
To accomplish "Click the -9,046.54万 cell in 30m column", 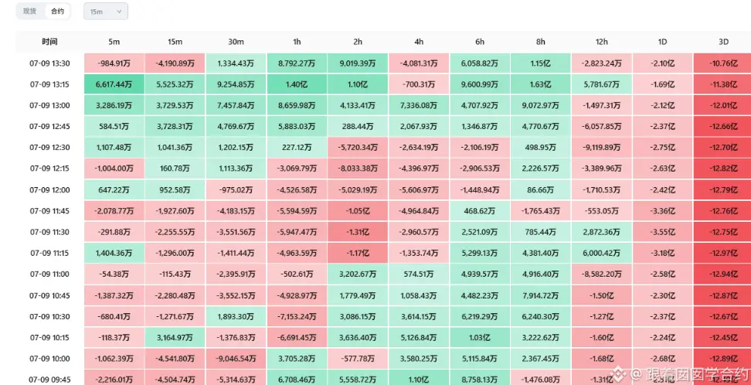I will click(x=236, y=359).
